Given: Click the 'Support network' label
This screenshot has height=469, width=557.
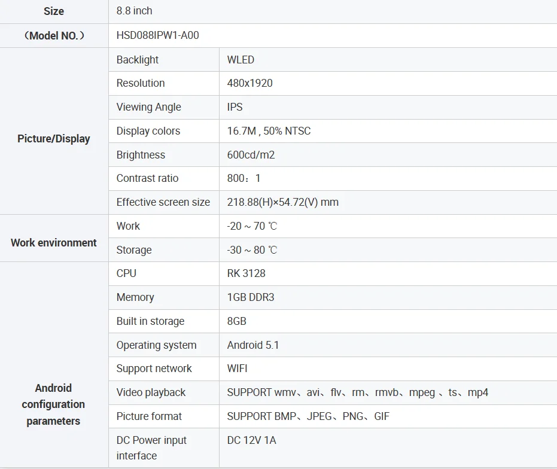Looking at the screenshot, I should 154,369.
